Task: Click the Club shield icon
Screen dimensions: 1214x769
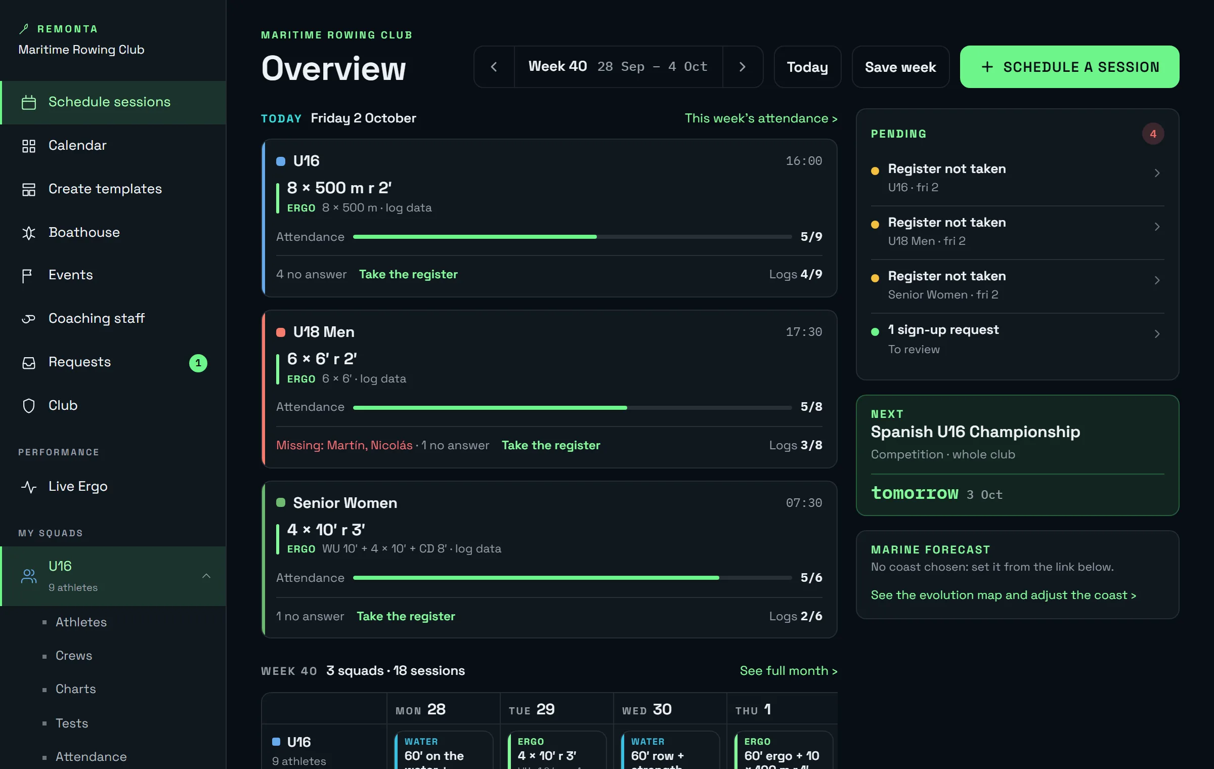Action: [x=29, y=406]
